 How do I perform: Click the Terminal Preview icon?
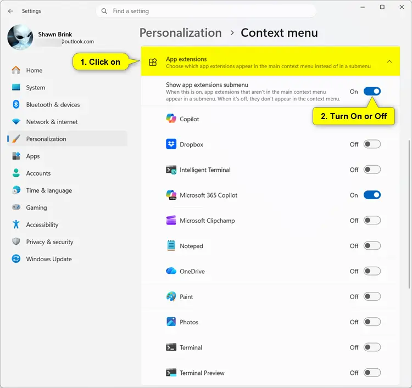click(x=171, y=373)
